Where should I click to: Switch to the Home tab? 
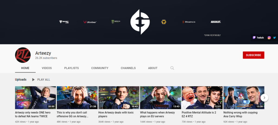tap(25, 68)
